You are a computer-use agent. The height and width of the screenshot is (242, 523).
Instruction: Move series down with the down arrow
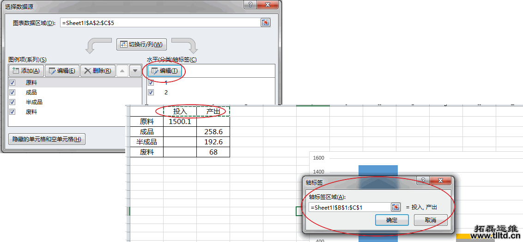click(135, 71)
